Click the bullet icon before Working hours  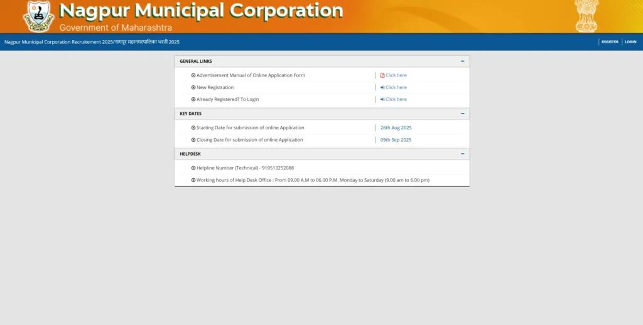click(193, 180)
